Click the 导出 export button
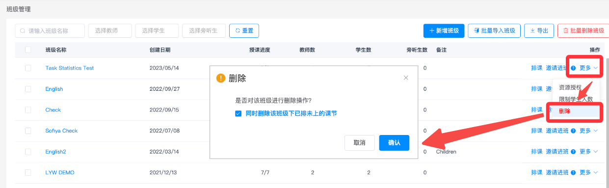Screen dimensions: 609x188 tap(539, 30)
